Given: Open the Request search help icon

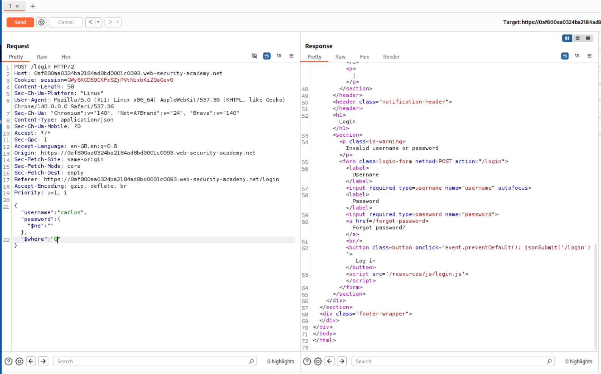Looking at the screenshot, I should coord(8,362).
